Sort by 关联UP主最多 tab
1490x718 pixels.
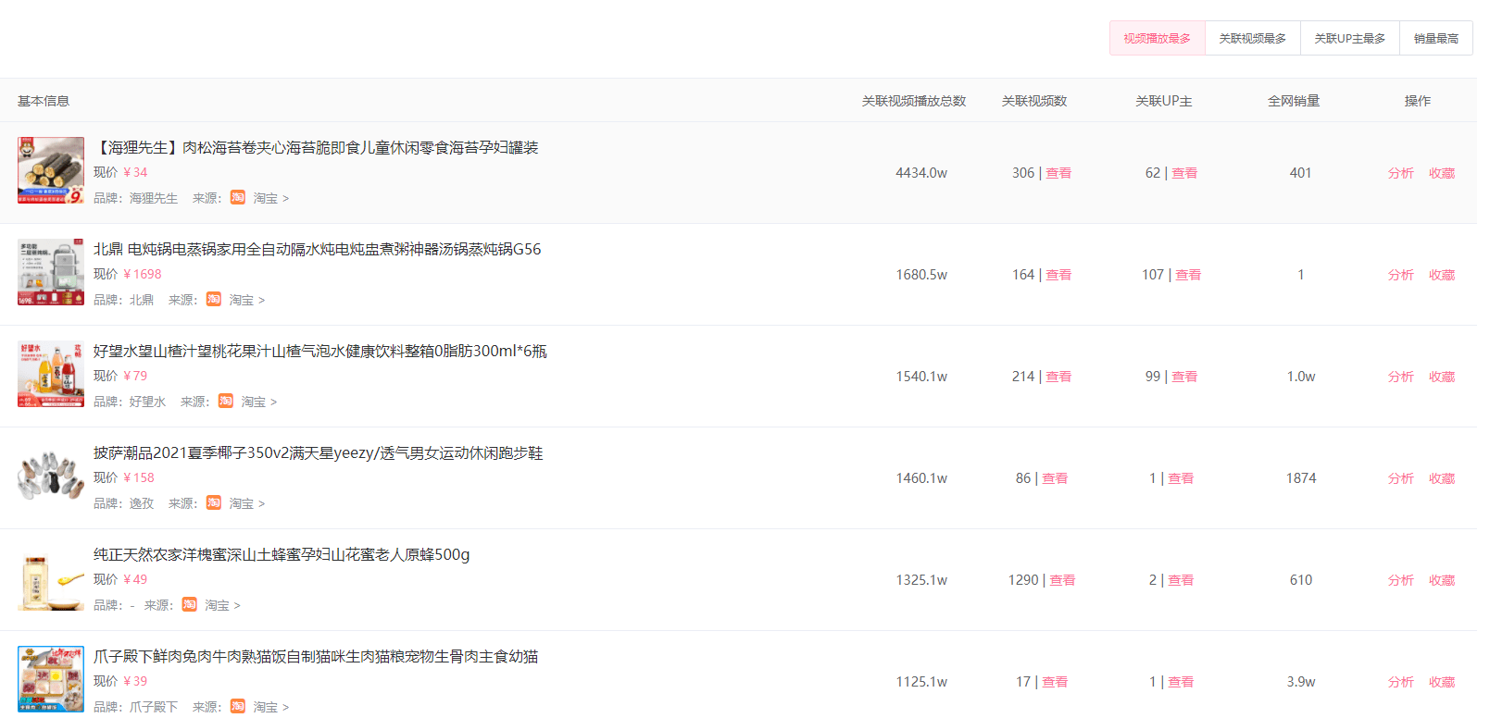tap(1349, 39)
